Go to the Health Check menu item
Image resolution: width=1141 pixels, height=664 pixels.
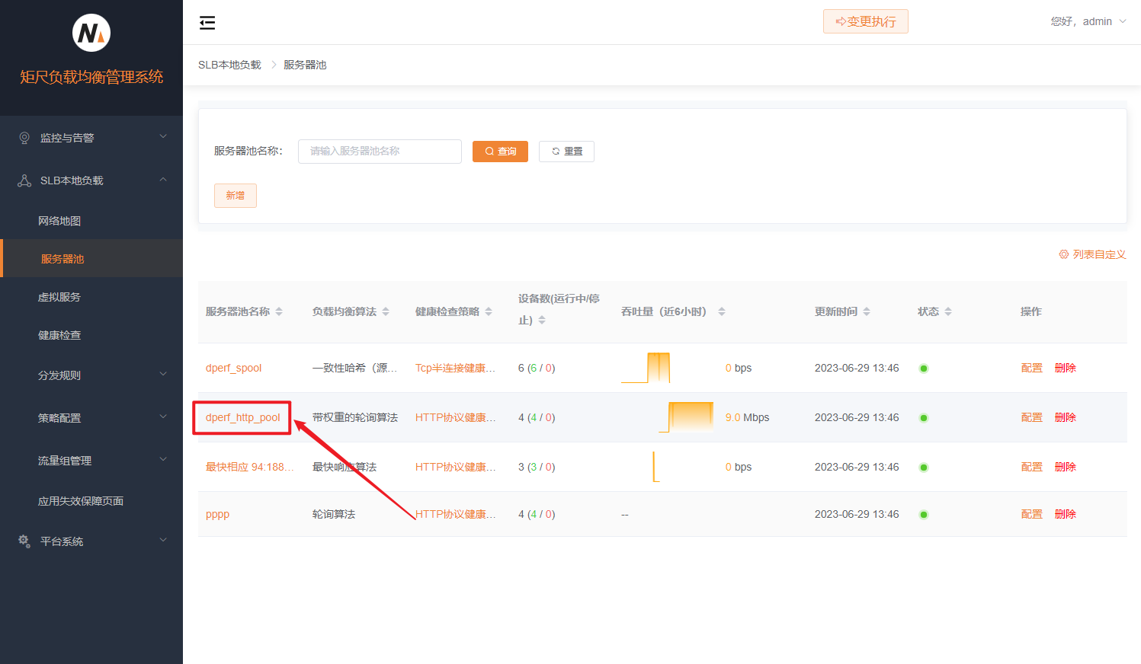pyautogui.click(x=59, y=335)
